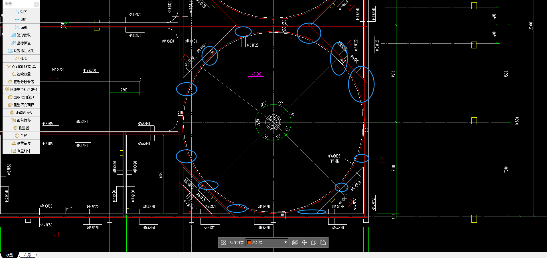Open the 未分类 annotation category dropdown
The width and height of the screenshot is (547, 258).
click(x=267, y=242)
